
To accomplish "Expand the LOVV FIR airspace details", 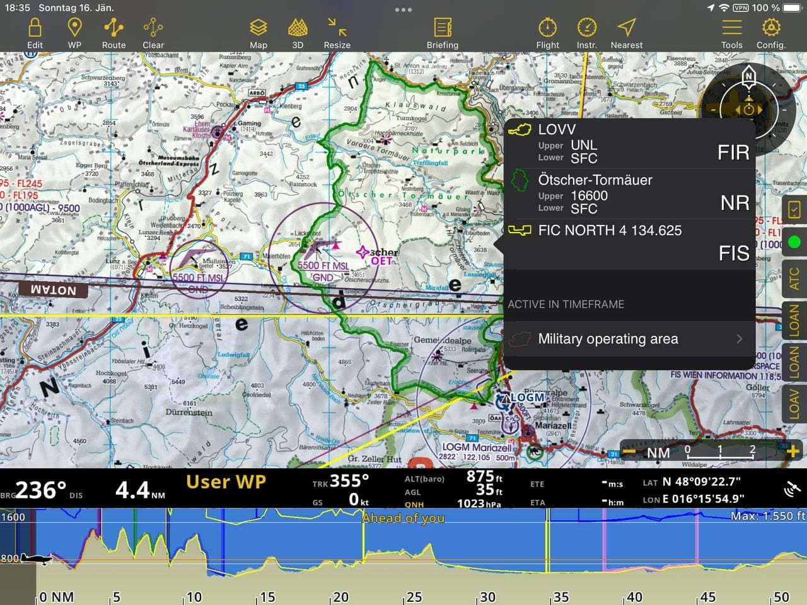I will click(629, 144).
